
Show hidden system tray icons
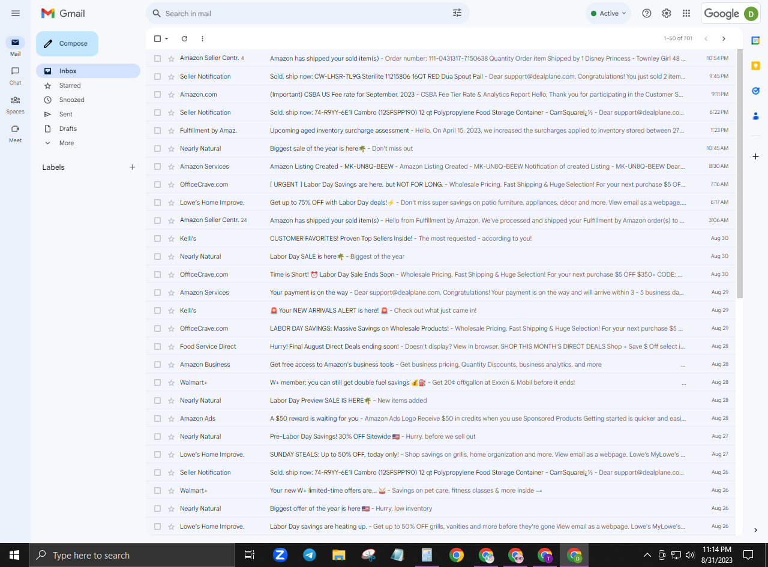[x=647, y=555]
